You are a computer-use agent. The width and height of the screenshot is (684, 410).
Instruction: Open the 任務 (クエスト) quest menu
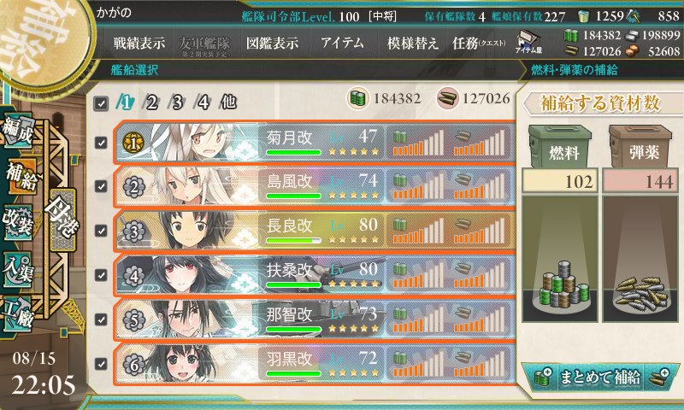(x=479, y=43)
